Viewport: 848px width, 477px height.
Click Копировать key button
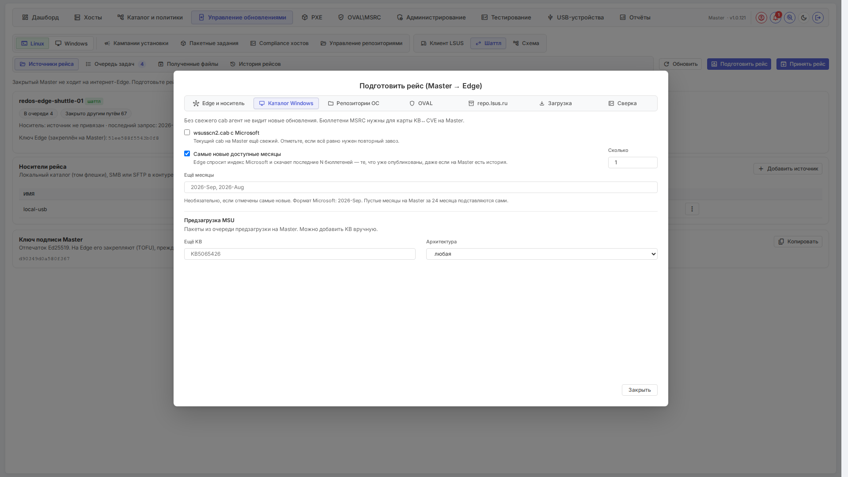[798, 242]
